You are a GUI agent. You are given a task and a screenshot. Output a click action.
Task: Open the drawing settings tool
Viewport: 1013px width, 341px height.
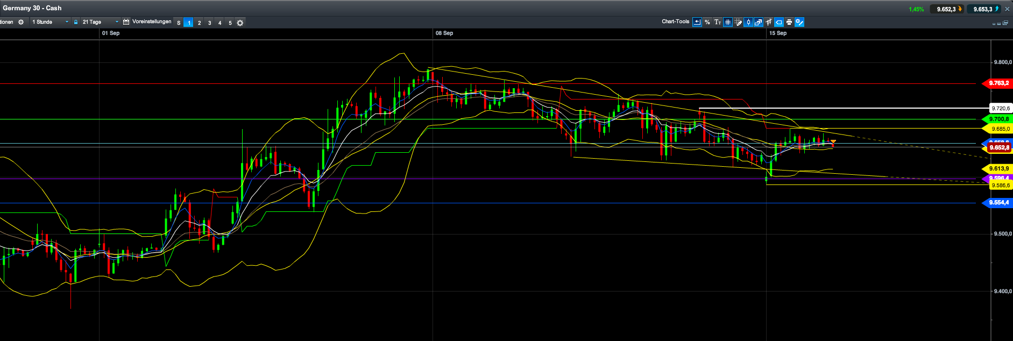799,22
